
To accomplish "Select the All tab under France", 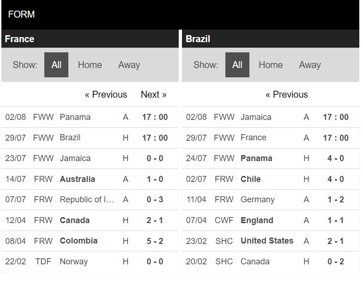I will 56,65.
